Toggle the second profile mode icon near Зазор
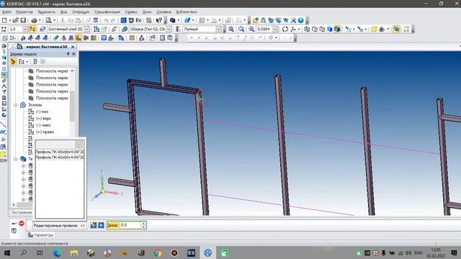This screenshot has height=259, width=461. 101,225
